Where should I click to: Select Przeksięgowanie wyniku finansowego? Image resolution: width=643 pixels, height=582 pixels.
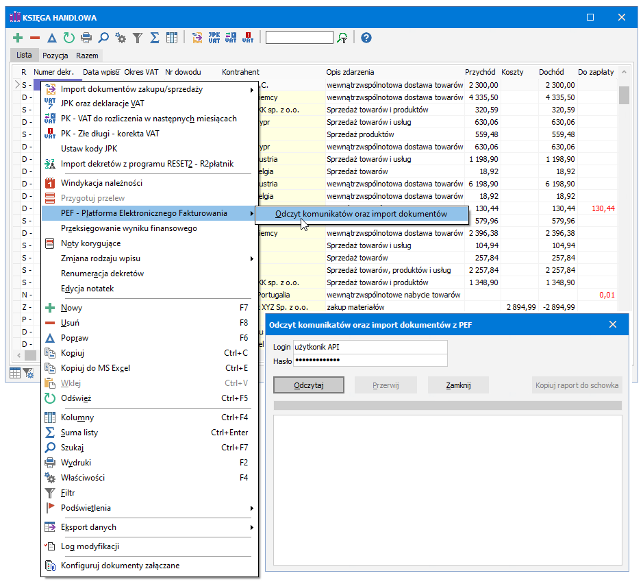point(150,228)
